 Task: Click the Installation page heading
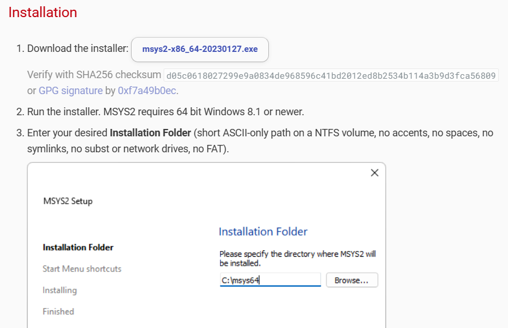coord(43,13)
